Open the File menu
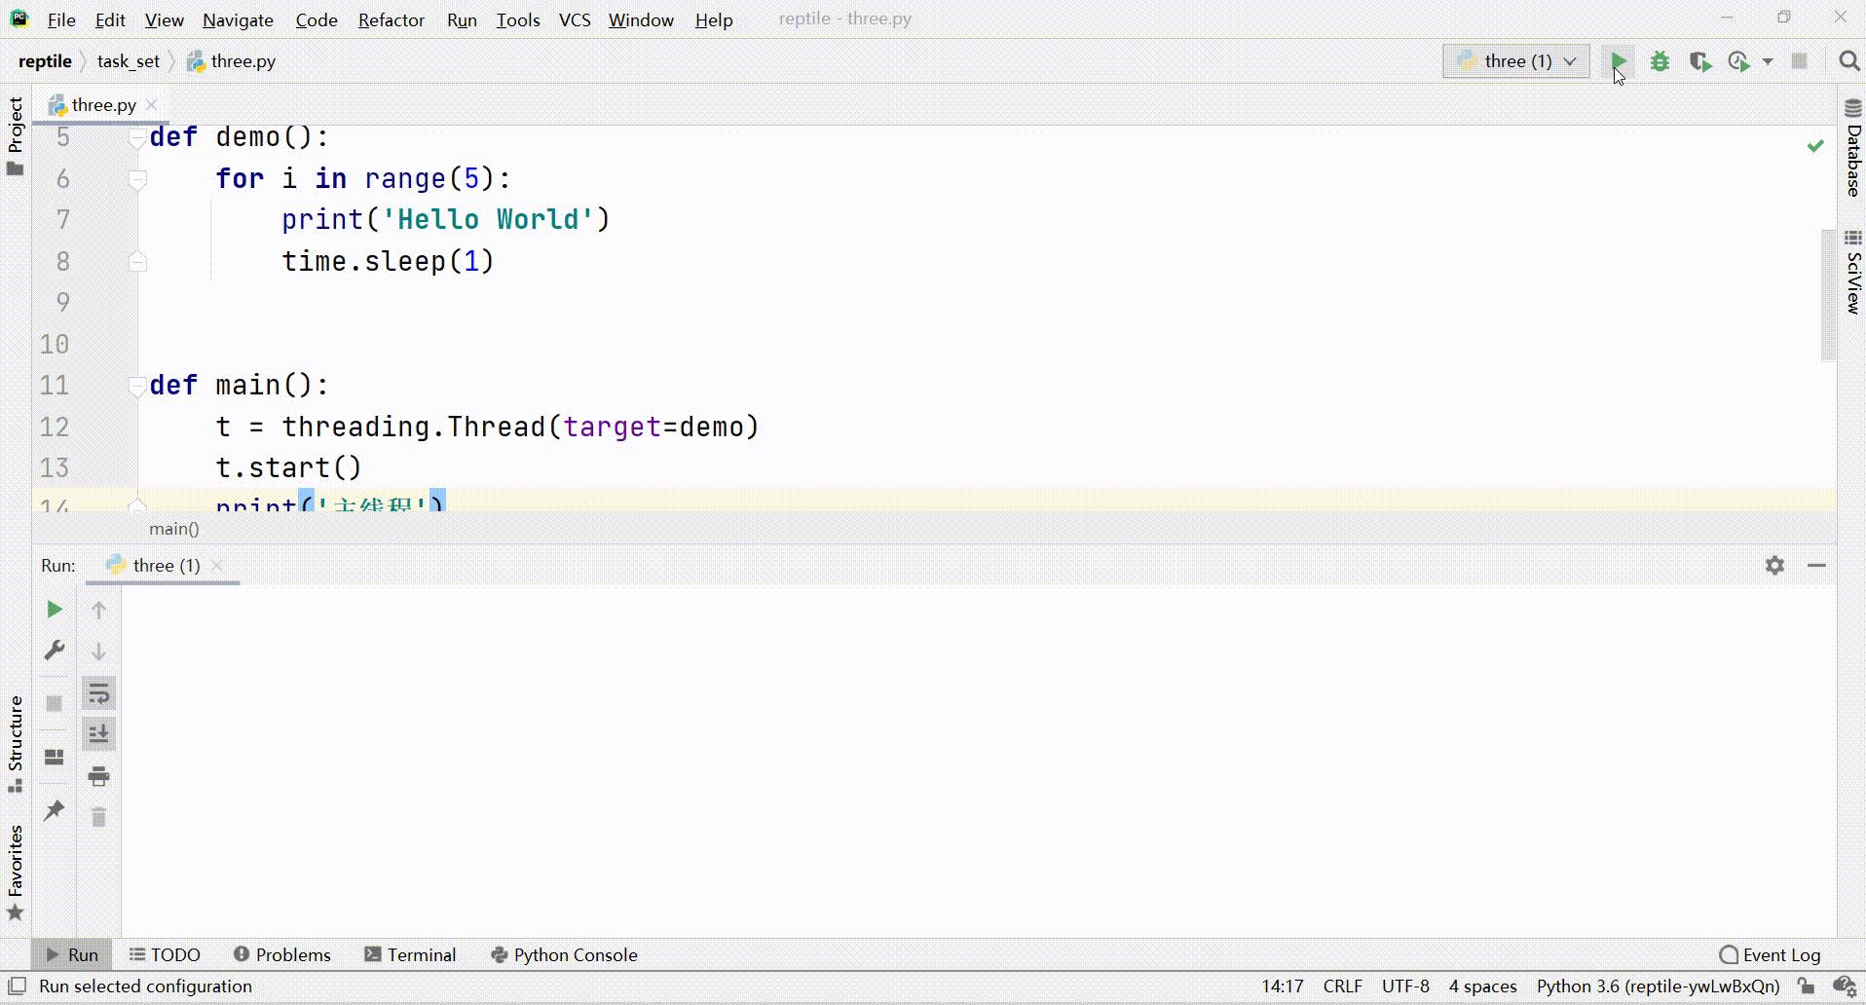The image size is (1866, 1005). point(61,19)
